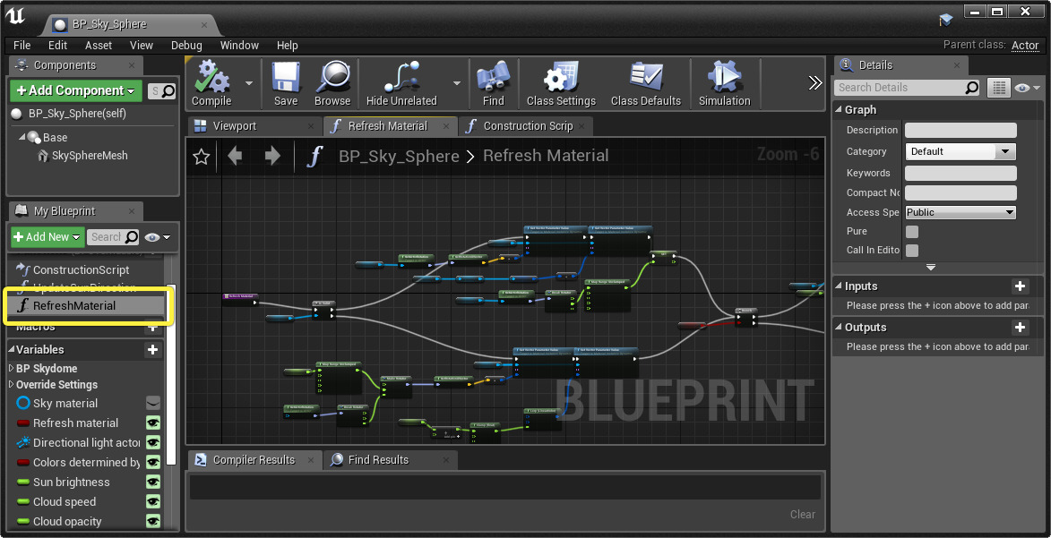This screenshot has width=1051, height=538.
Task: Open the Category dropdown showing Default
Action: [960, 151]
